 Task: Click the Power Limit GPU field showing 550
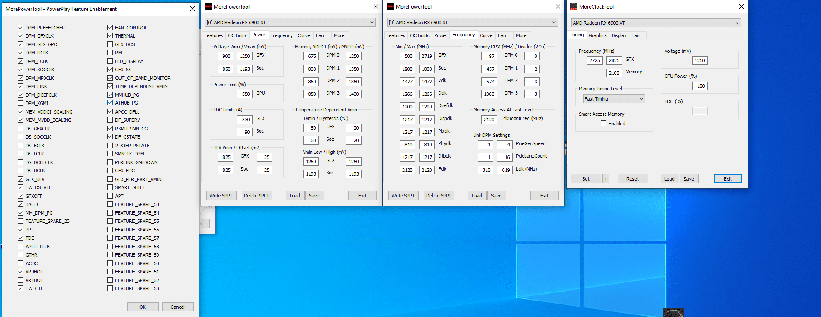[245, 94]
